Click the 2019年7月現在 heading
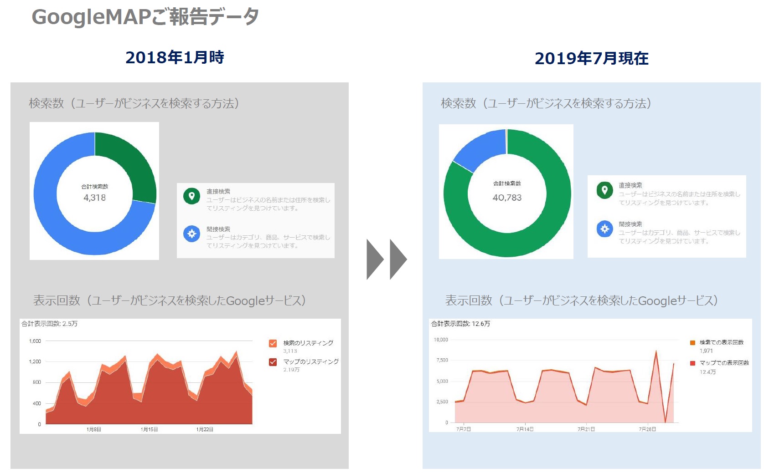Image resolution: width=764 pixels, height=473 pixels. pos(591,58)
